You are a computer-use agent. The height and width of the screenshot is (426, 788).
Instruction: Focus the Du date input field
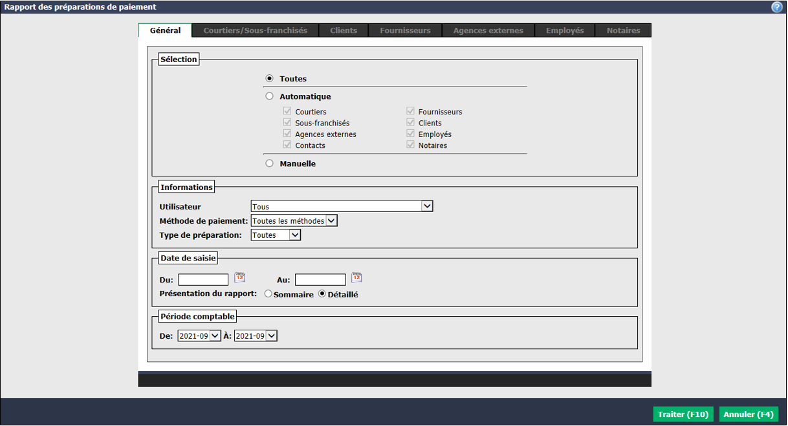[203, 279]
